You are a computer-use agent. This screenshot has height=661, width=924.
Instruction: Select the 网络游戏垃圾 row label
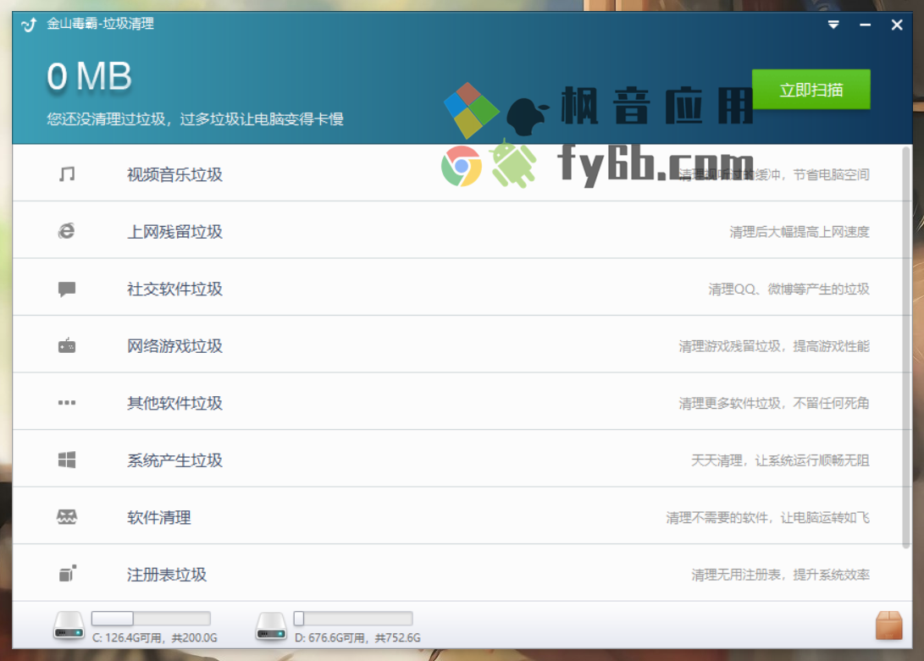tap(174, 346)
